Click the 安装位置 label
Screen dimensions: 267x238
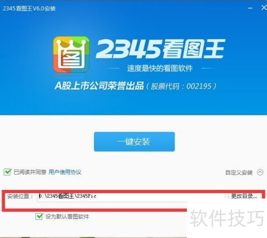click(20, 196)
